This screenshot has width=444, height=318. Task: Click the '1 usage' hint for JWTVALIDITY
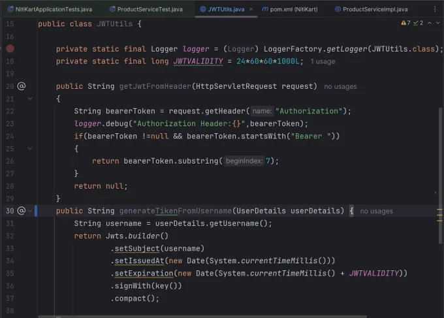pyautogui.click(x=323, y=61)
